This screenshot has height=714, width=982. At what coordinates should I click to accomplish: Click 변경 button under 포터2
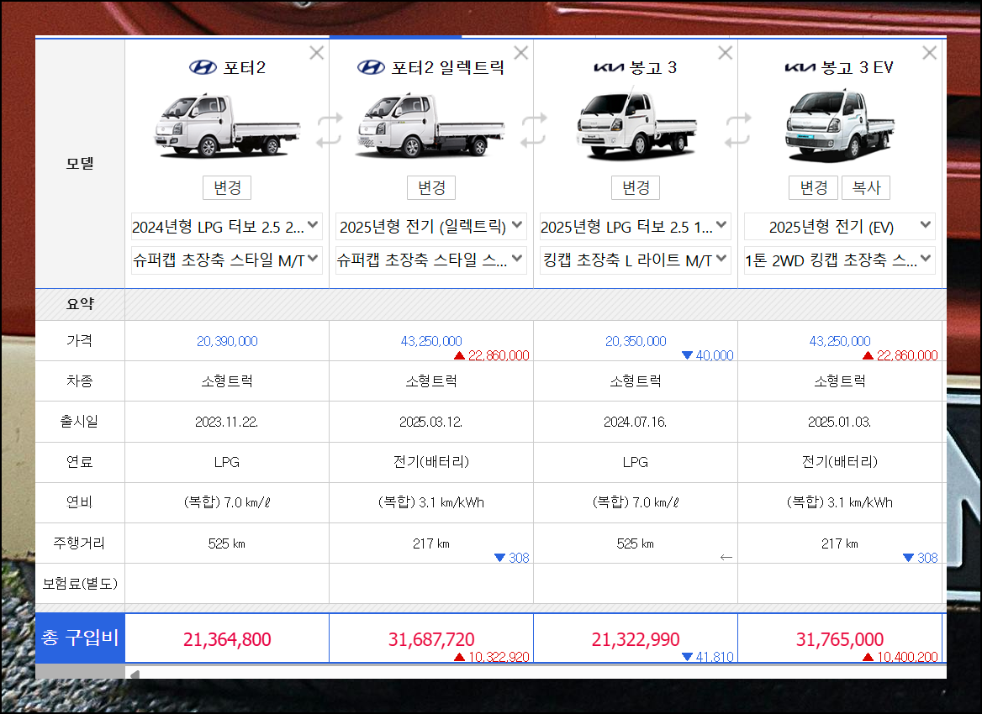[227, 187]
